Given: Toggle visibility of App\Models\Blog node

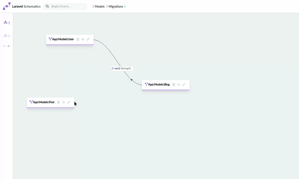Looking at the screenshot, I should (x=179, y=85).
